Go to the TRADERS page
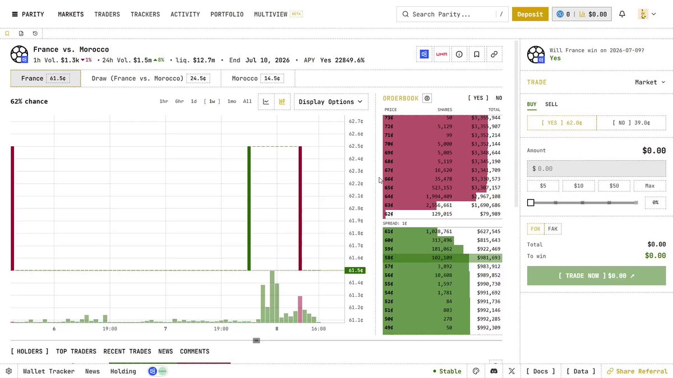The image size is (673, 378). tap(107, 14)
